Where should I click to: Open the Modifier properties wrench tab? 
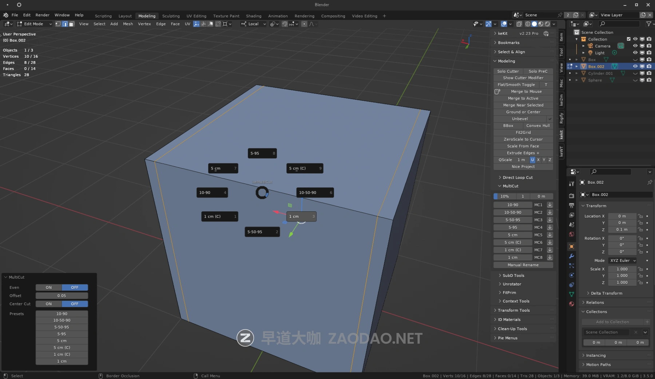click(572, 256)
